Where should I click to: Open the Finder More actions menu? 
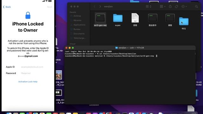pos(184,6)
